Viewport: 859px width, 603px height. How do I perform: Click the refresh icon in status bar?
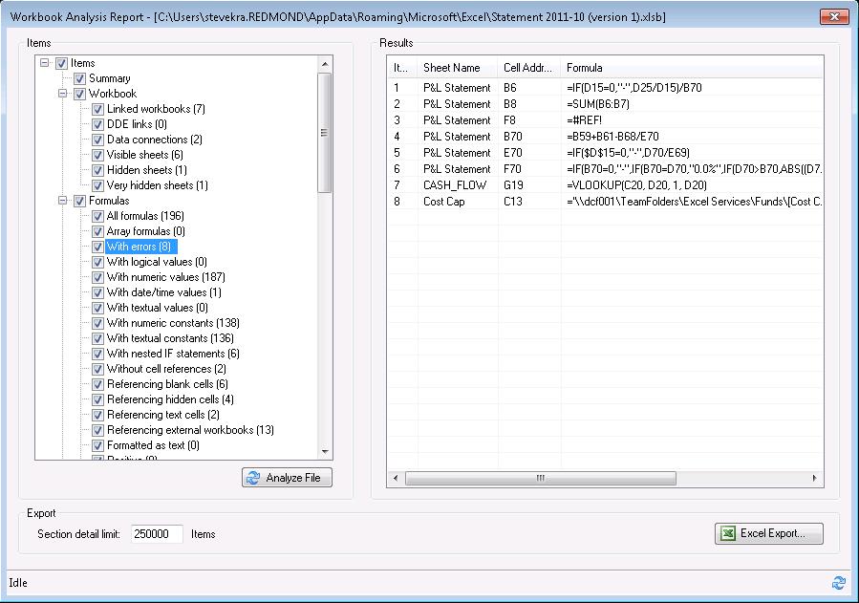[x=838, y=583]
